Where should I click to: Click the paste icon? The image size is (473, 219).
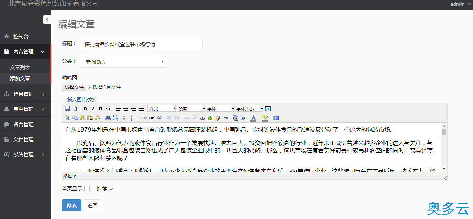(83, 118)
